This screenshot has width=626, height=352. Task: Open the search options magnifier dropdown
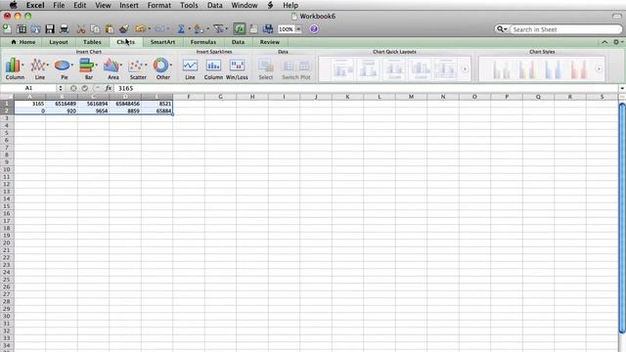[x=502, y=29]
